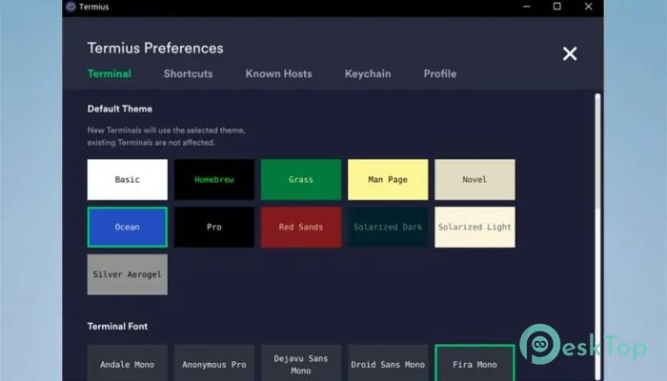Choose the Silver Aerogel theme
This screenshot has height=381, width=667.
pos(127,274)
